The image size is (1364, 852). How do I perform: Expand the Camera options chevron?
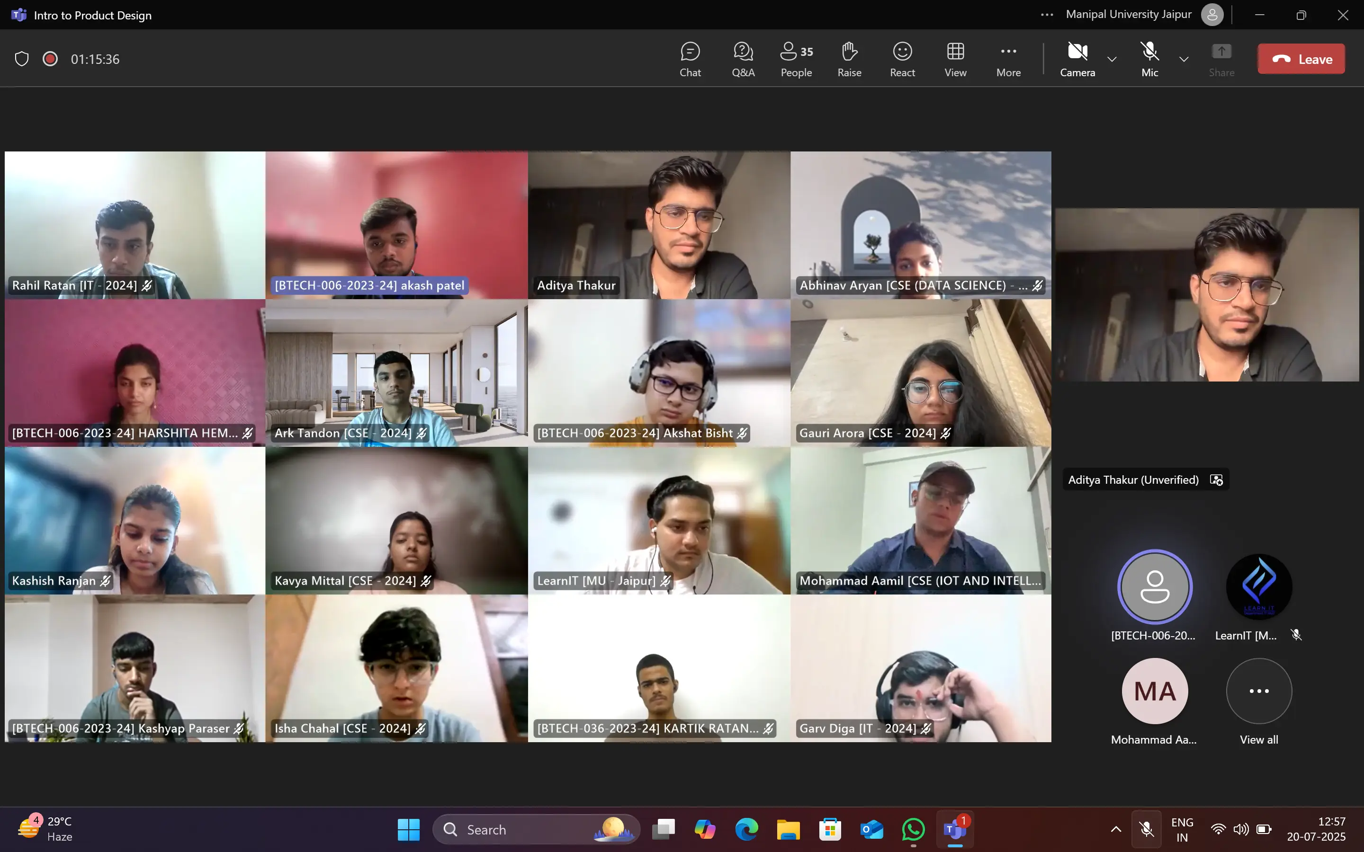tap(1112, 59)
